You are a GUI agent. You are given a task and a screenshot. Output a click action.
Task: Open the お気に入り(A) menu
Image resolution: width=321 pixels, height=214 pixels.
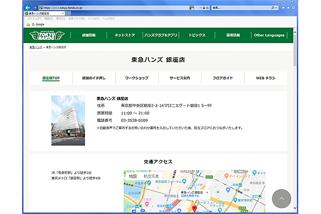point(76,18)
